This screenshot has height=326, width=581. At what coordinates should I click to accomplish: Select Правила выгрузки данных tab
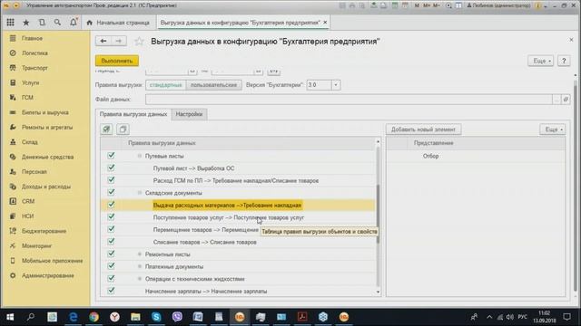click(x=133, y=114)
